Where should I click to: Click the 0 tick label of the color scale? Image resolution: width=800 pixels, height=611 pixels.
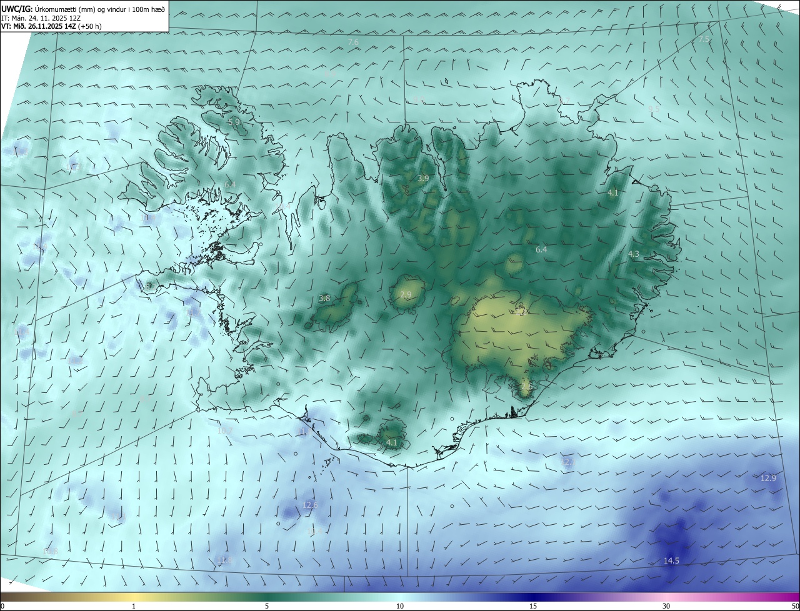point(2,606)
